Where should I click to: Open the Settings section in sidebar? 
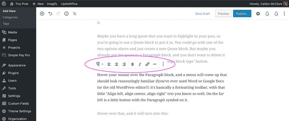pos(14,96)
